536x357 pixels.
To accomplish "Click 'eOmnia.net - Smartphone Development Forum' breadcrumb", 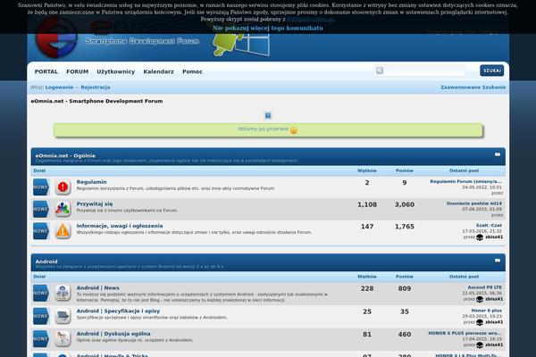I will pyautogui.click(x=96, y=101).
